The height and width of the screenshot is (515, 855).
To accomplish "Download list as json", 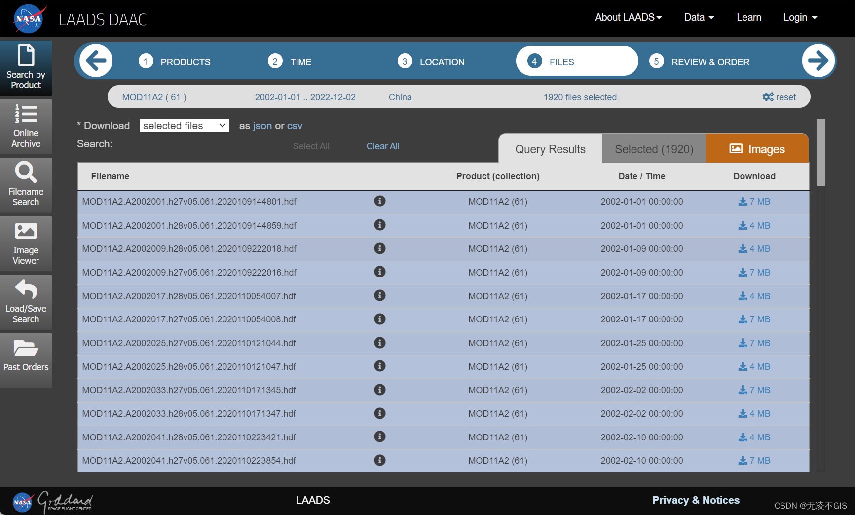I will [x=262, y=126].
